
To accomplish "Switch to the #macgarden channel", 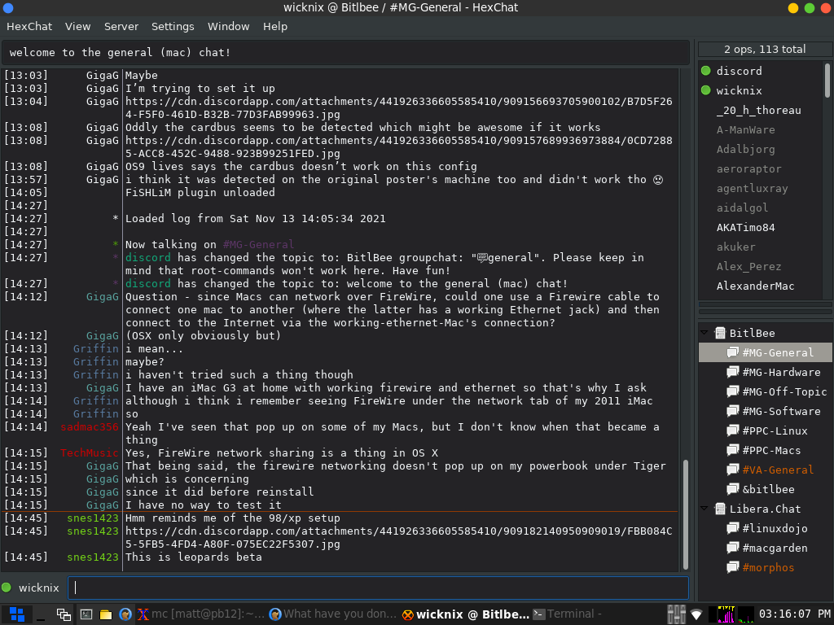I will click(775, 549).
